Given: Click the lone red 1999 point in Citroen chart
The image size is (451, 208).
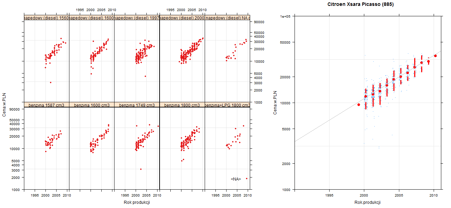Looking at the screenshot, I should click(359, 105).
